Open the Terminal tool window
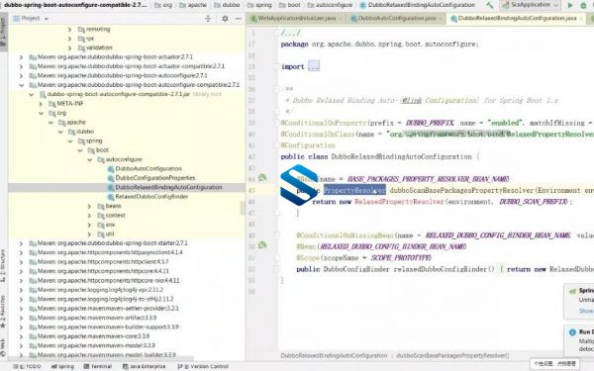 98,366
